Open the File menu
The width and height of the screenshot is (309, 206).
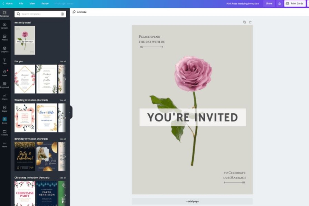click(x=21, y=4)
